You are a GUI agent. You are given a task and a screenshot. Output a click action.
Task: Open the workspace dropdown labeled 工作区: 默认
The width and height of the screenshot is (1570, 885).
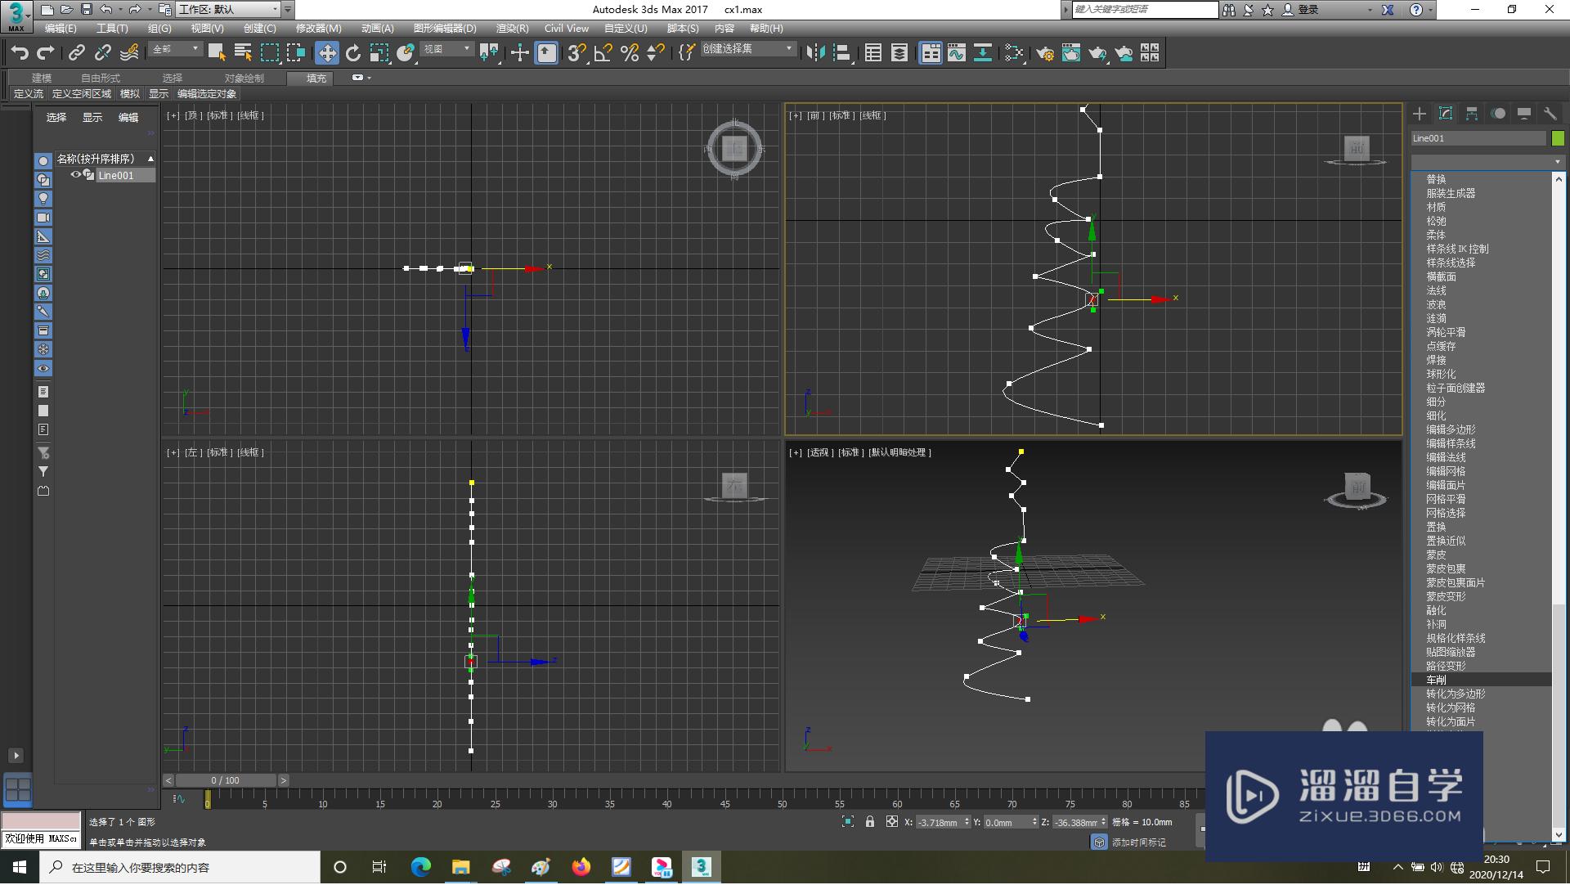point(228,10)
